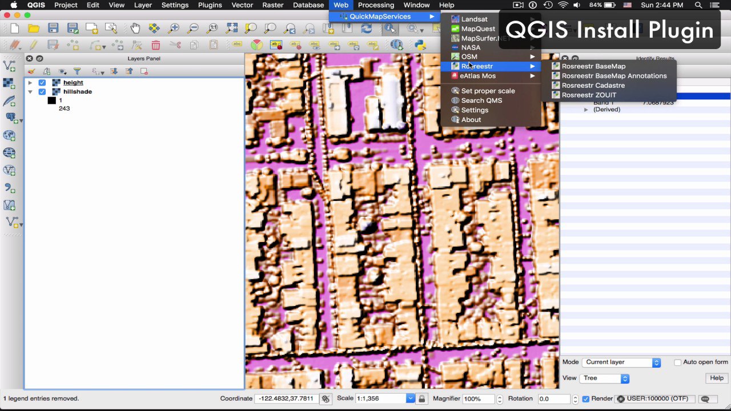Image resolution: width=731 pixels, height=411 pixels.
Task: Toggle the scale lock icon
Action: (421, 399)
